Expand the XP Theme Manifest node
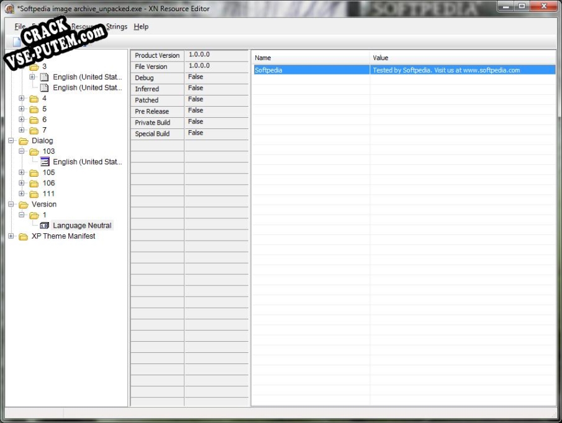Image resolution: width=562 pixels, height=423 pixels. [x=12, y=236]
